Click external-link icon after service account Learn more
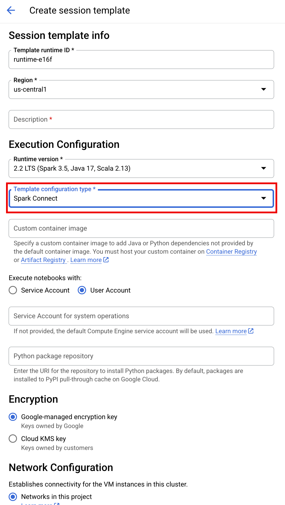This screenshot has width=285, height=505. pyautogui.click(x=251, y=331)
